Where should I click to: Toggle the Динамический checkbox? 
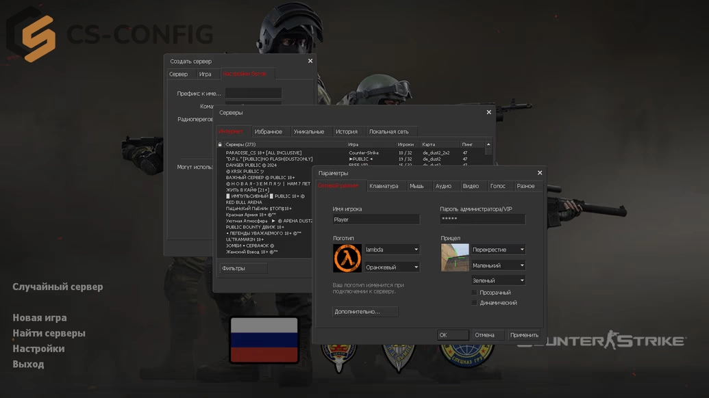[x=474, y=303]
